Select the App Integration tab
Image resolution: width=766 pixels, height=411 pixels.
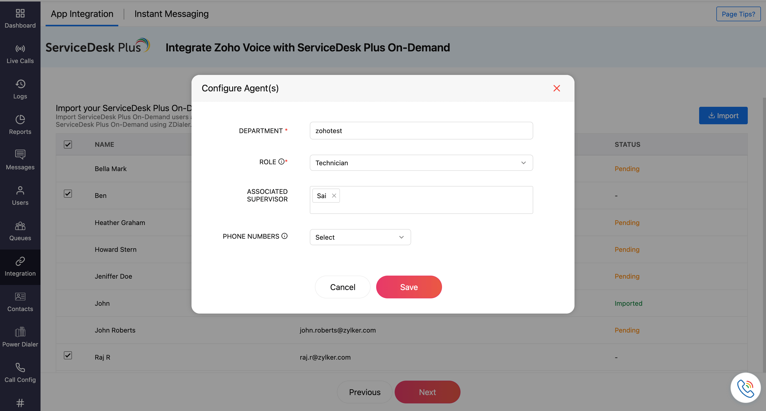pos(82,14)
